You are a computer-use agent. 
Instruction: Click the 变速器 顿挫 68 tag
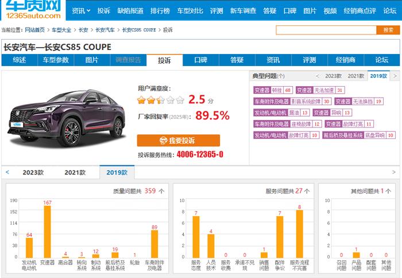tap(273, 90)
